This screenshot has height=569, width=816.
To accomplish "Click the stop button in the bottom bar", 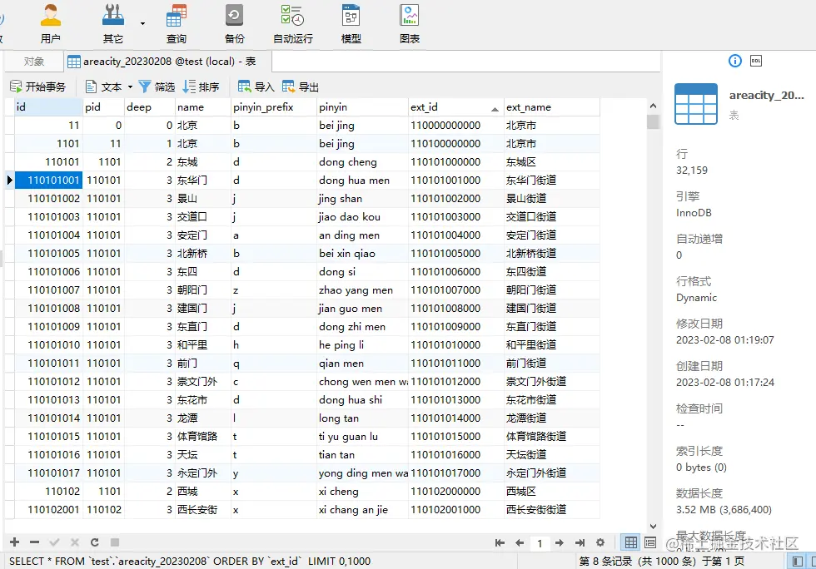I will 115,542.
